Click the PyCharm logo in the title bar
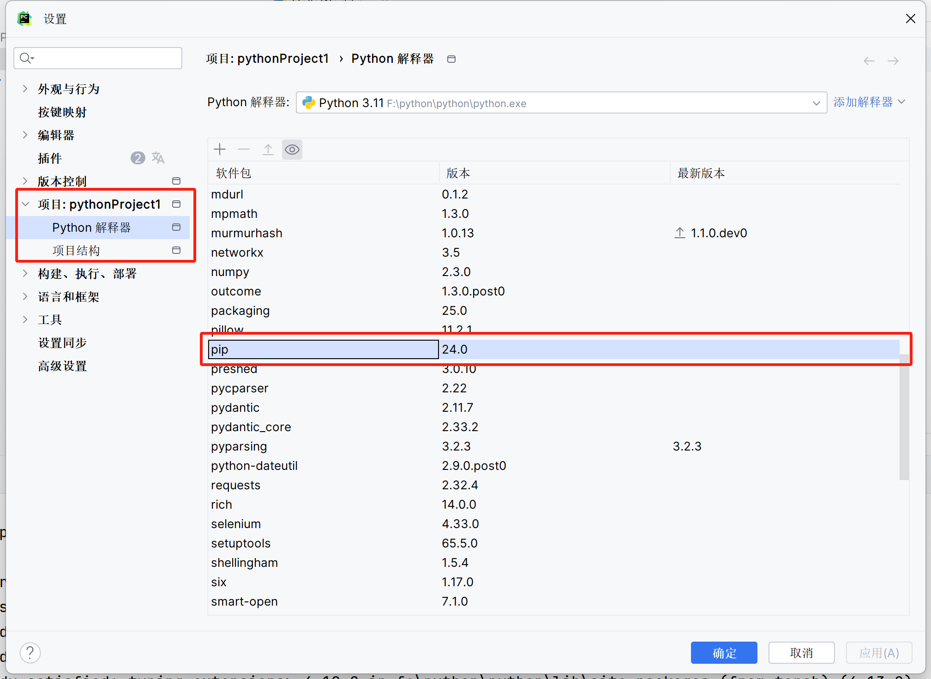931x679 pixels. tap(24, 18)
